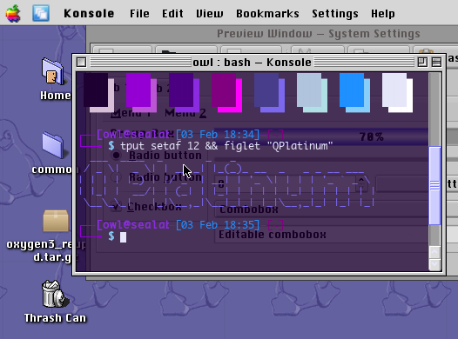
Task: Select first Radio button in Preview Window
Action: tap(116, 156)
